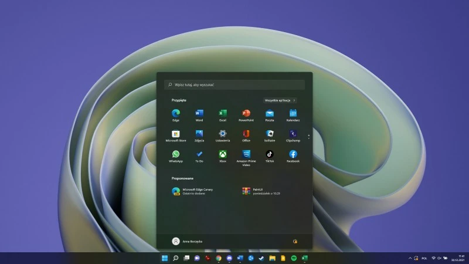Open Edge from pinned apps
The height and width of the screenshot is (264, 469).
click(176, 115)
